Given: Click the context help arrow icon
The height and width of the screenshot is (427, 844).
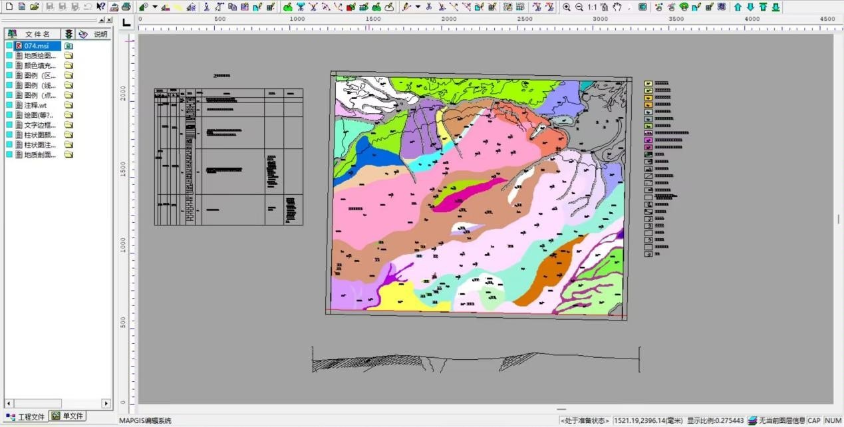Looking at the screenshot, I should tap(100, 7).
